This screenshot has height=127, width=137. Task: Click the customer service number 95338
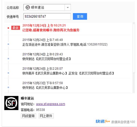(40, 110)
